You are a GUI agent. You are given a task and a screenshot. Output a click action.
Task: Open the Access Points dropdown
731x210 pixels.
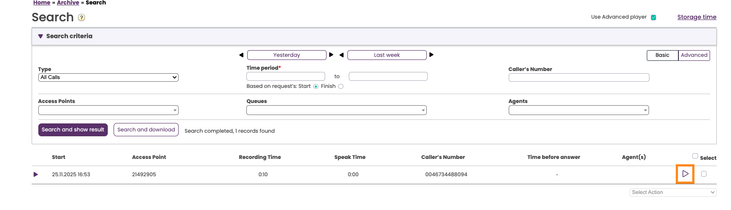[x=108, y=110]
